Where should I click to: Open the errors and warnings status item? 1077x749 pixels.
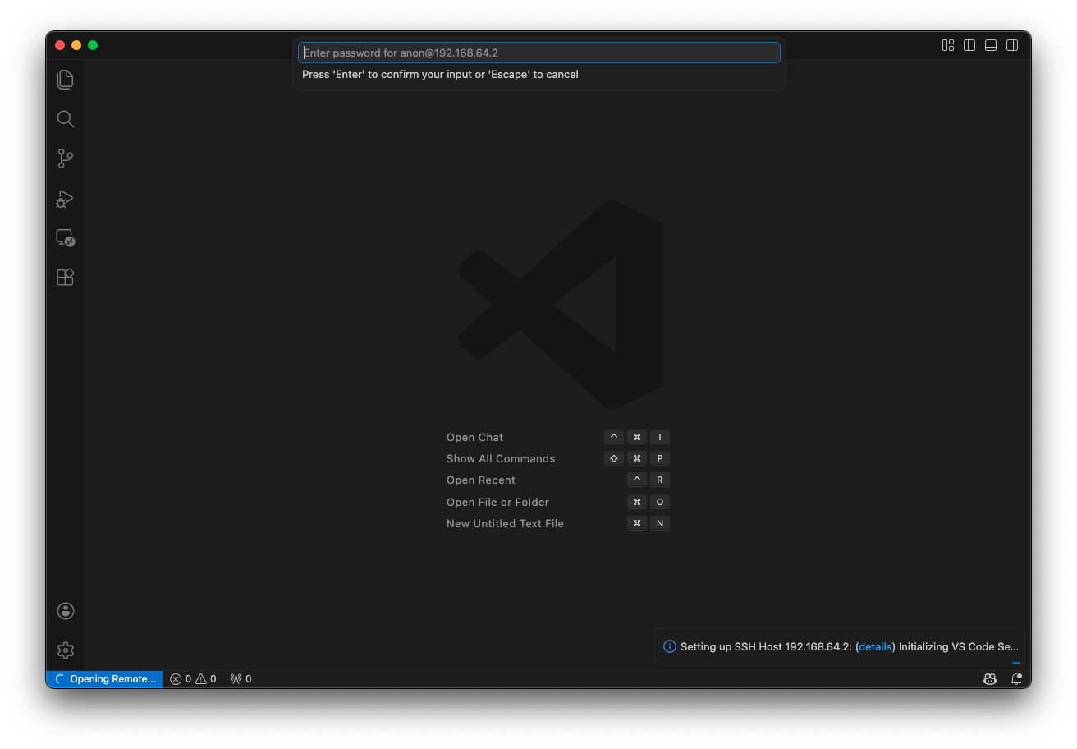pyautogui.click(x=193, y=679)
